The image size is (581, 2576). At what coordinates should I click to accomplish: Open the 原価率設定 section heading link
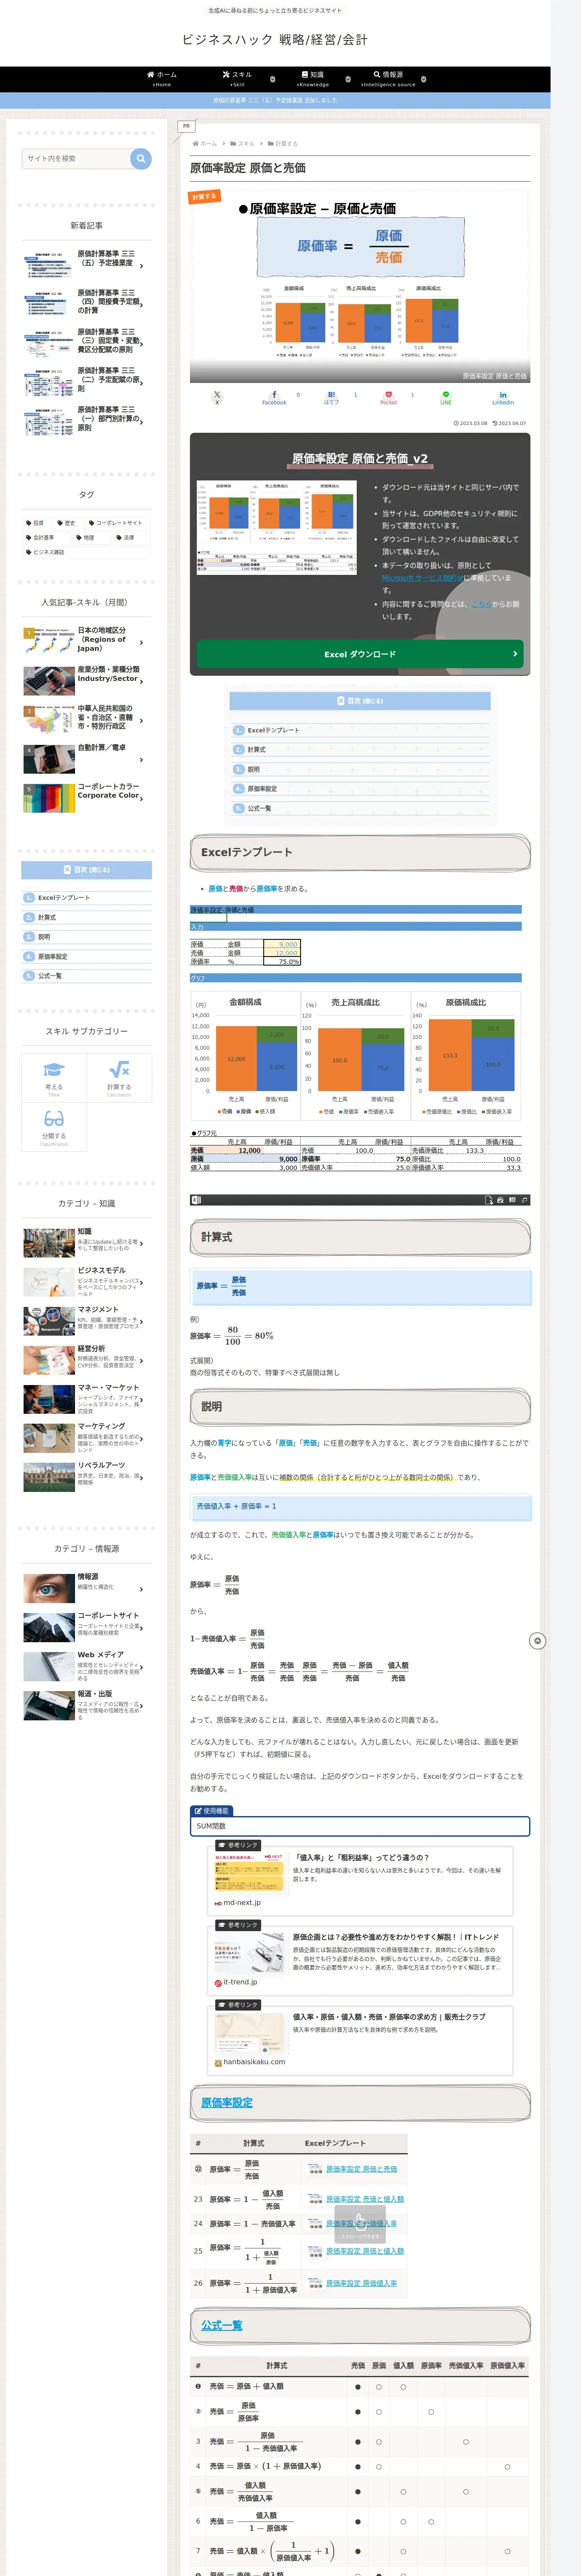pos(226,2103)
